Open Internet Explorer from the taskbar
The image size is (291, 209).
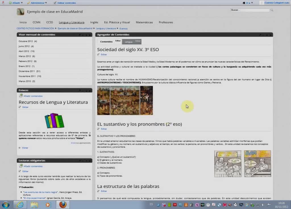(x=20, y=204)
